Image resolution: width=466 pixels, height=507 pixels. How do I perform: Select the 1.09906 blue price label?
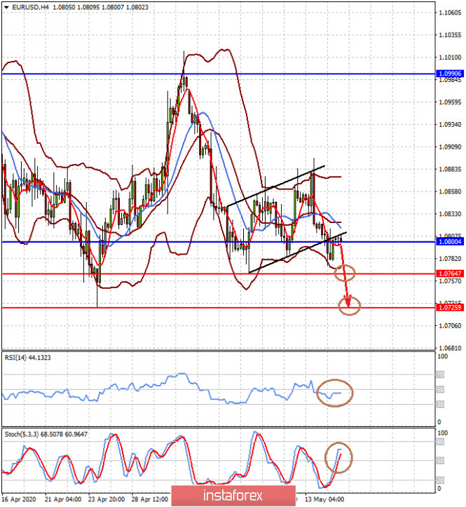(450, 74)
